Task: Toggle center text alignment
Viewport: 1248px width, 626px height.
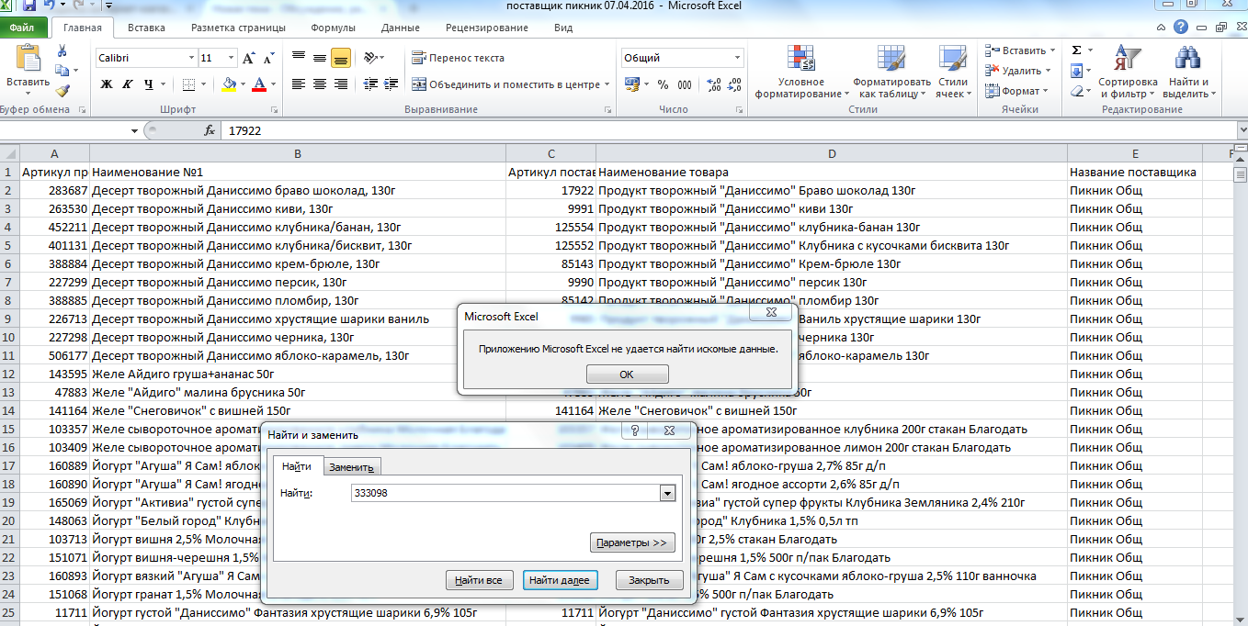Action: pos(319,84)
